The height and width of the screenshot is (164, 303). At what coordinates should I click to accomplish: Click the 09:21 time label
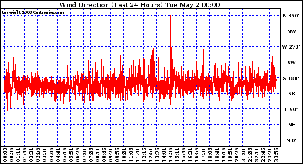(111, 155)
